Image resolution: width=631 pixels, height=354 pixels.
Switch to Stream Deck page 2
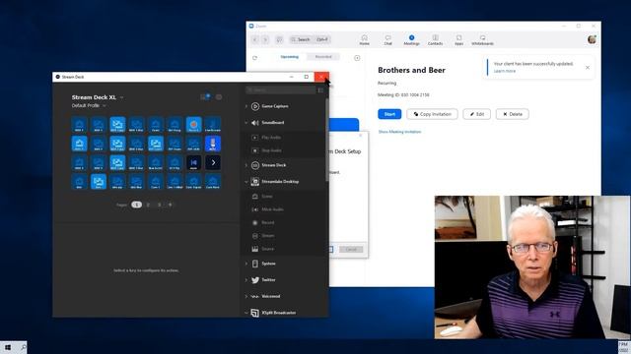click(x=148, y=205)
